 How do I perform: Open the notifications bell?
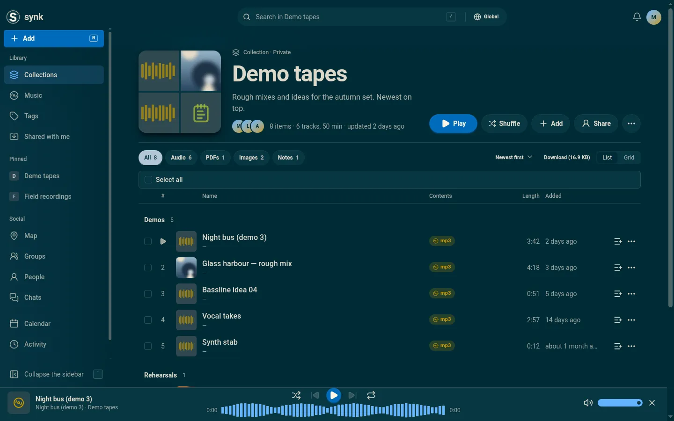637,17
